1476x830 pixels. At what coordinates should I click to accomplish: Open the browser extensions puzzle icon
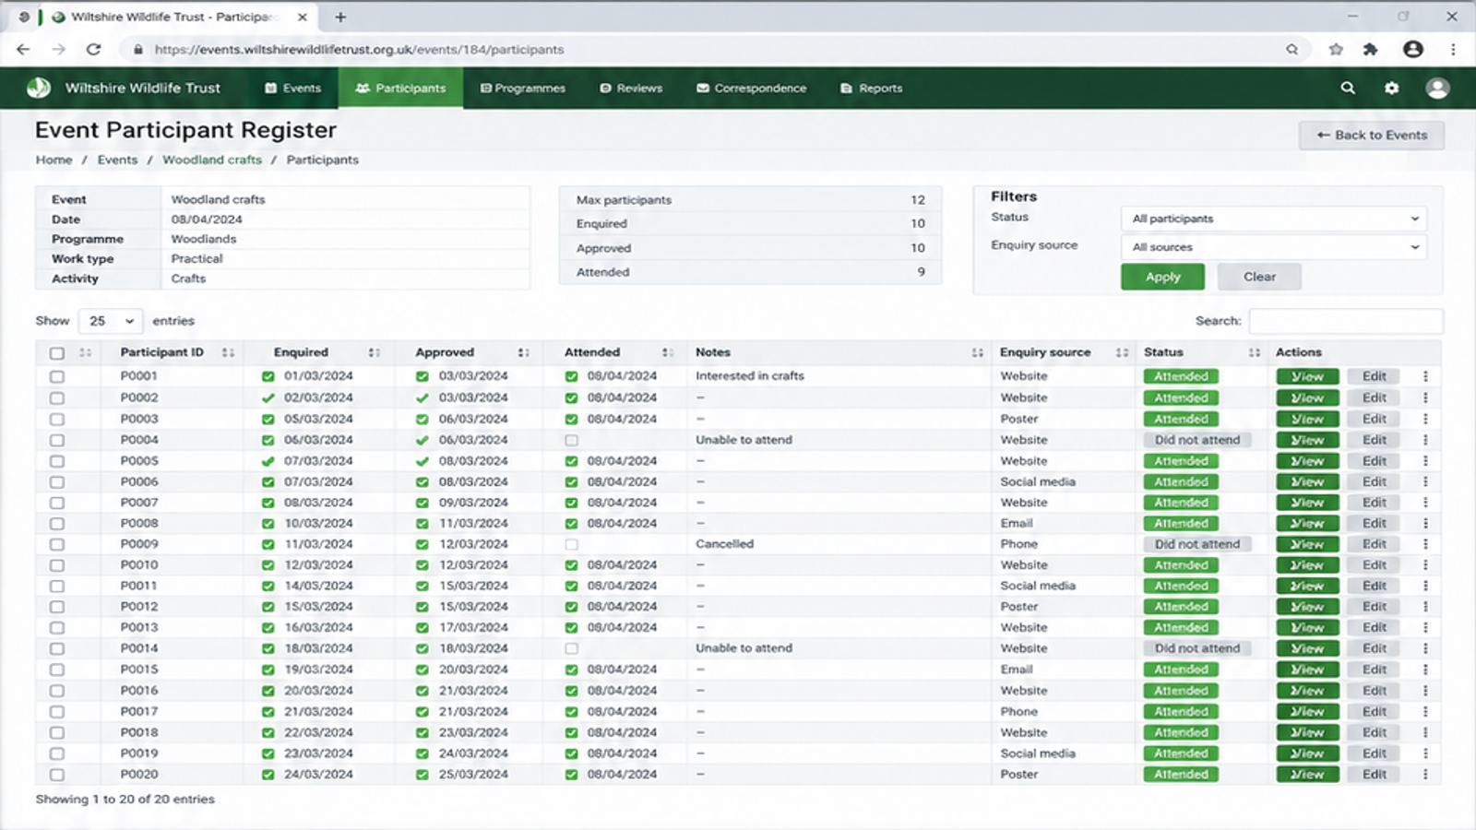tap(1371, 49)
